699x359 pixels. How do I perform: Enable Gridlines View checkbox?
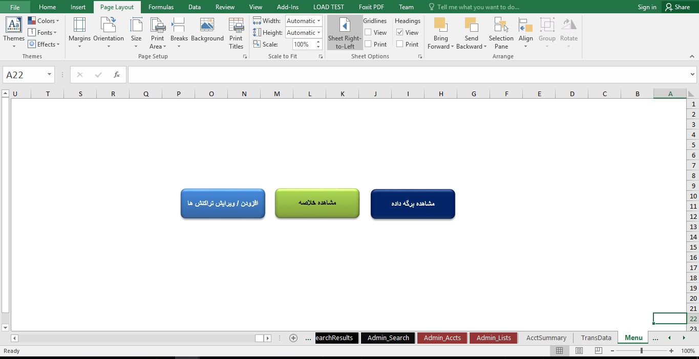point(368,32)
